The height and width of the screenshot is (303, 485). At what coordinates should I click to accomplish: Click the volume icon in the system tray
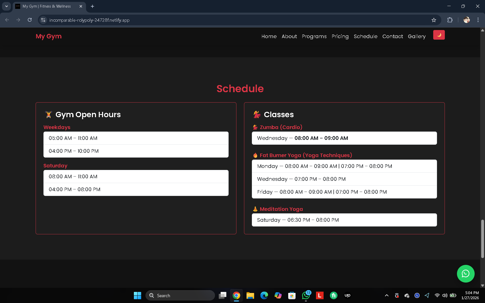coord(445,295)
